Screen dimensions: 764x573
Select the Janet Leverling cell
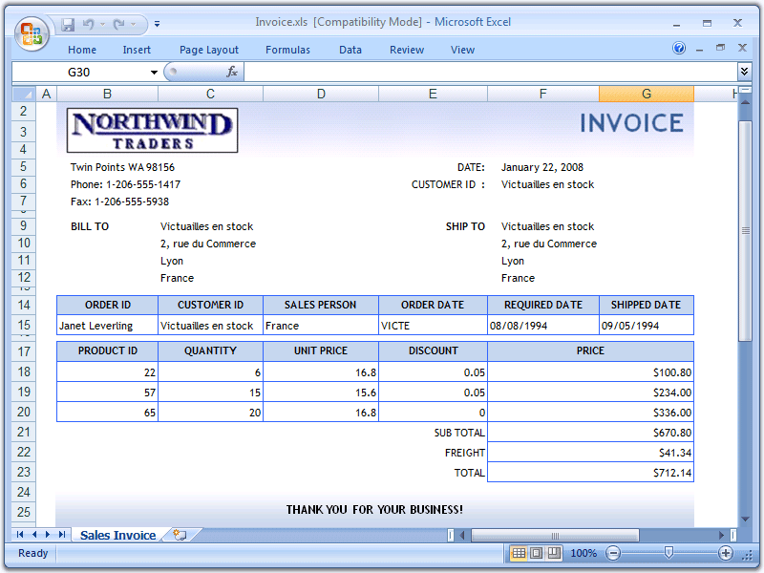coord(107,326)
